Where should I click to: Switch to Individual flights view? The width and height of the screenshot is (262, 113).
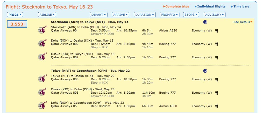(211, 6)
